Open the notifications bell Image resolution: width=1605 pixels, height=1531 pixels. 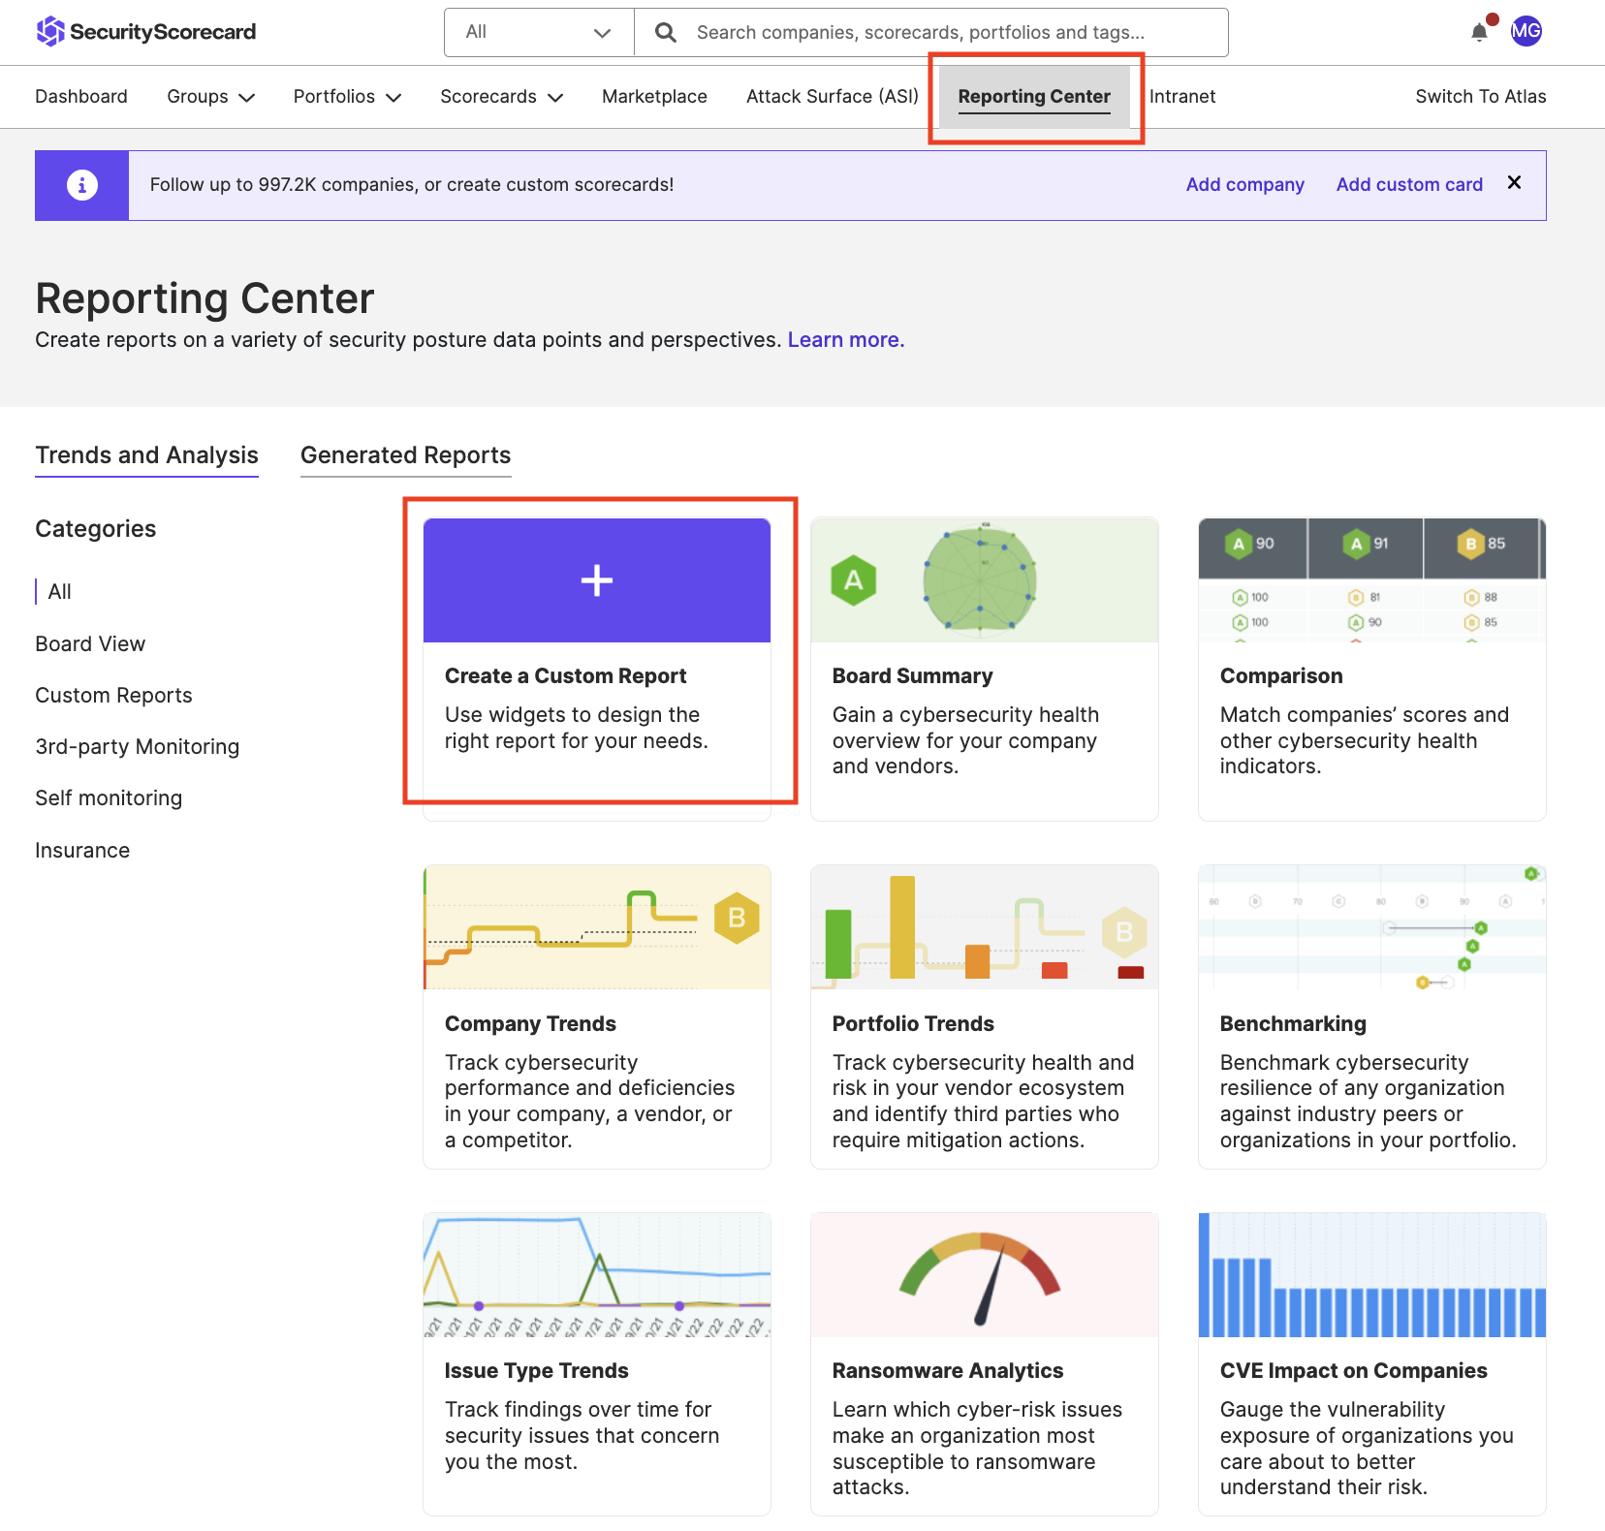[1479, 32]
